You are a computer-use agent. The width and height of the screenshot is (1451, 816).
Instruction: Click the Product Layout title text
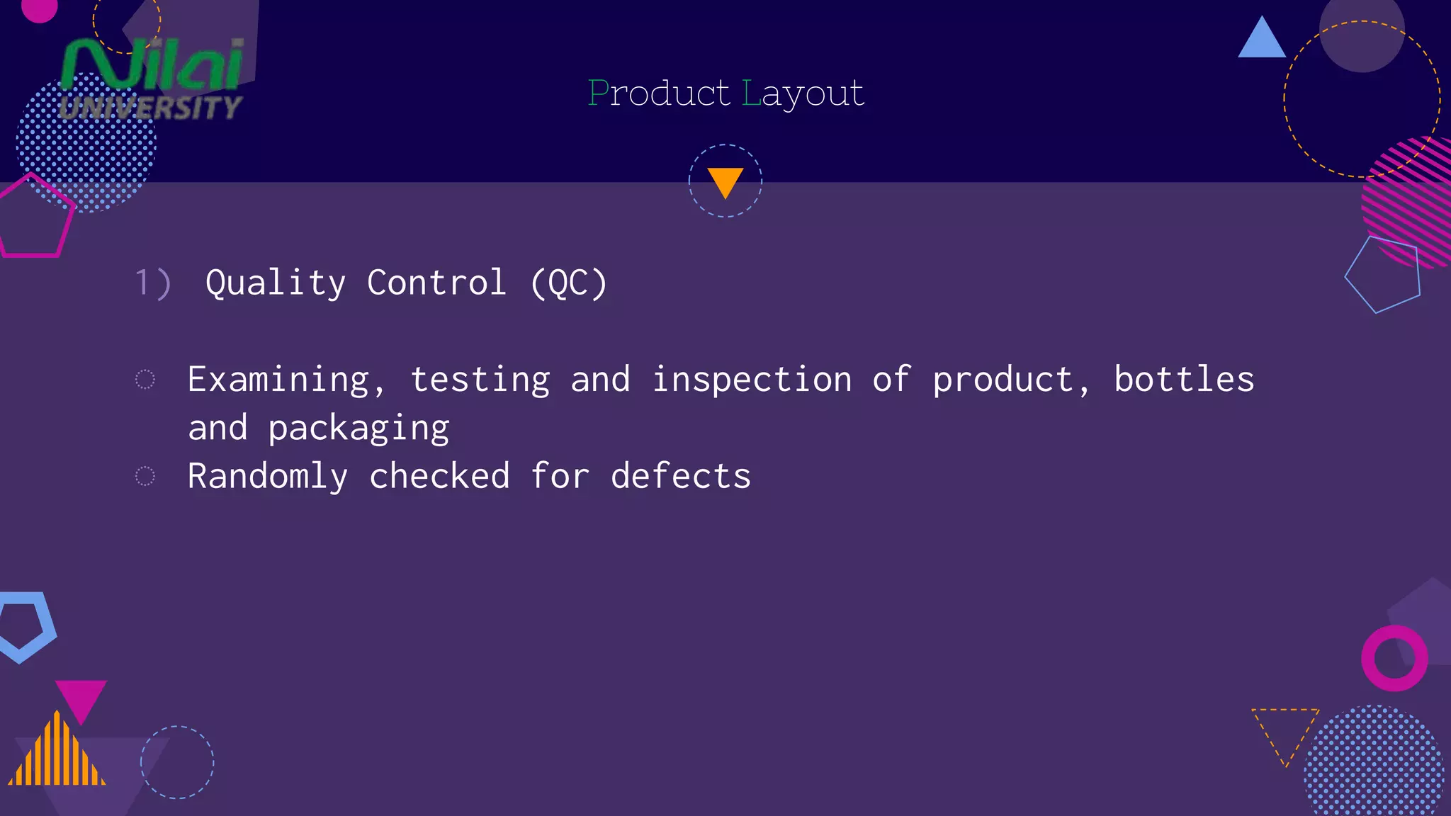(725, 93)
